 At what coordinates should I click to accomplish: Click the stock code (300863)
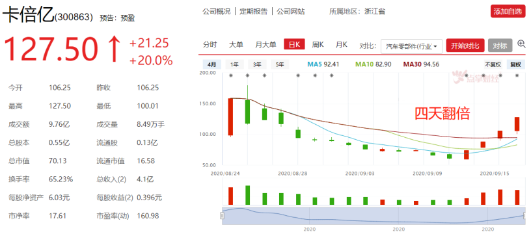pyautogui.click(x=74, y=17)
